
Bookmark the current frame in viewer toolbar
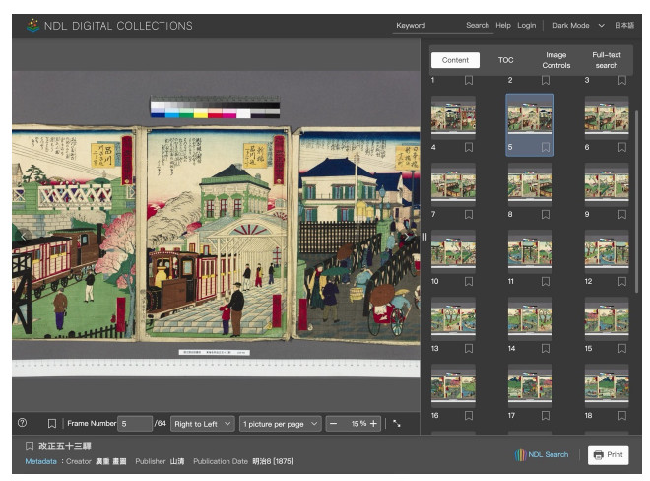pos(52,424)
